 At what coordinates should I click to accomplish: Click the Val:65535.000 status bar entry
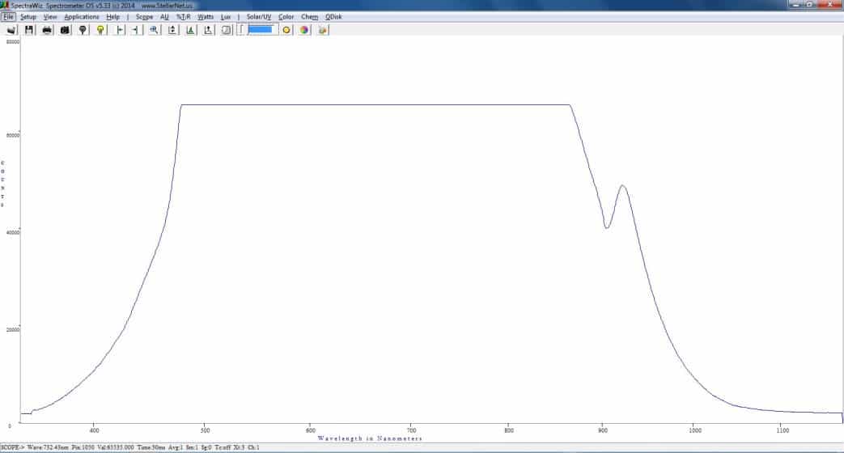[115, 447]
